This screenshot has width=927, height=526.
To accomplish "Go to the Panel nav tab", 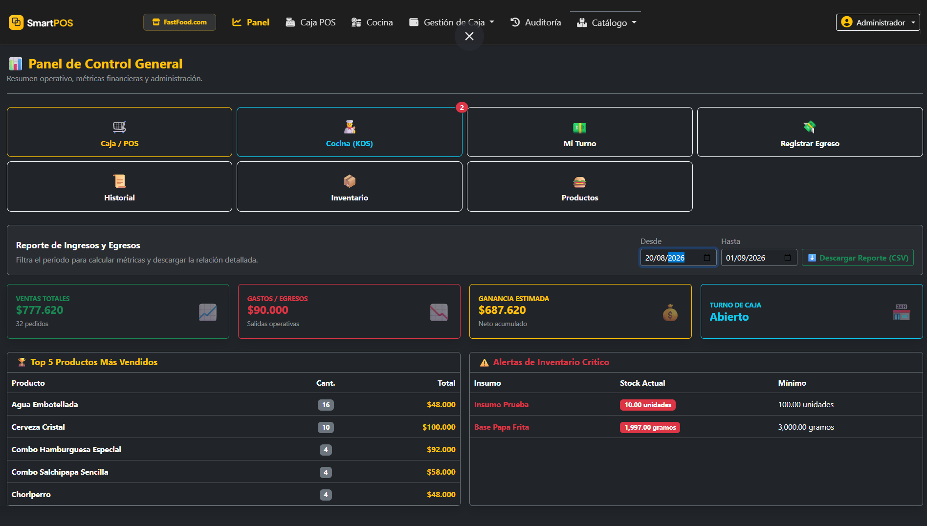I will coord(250,22).
